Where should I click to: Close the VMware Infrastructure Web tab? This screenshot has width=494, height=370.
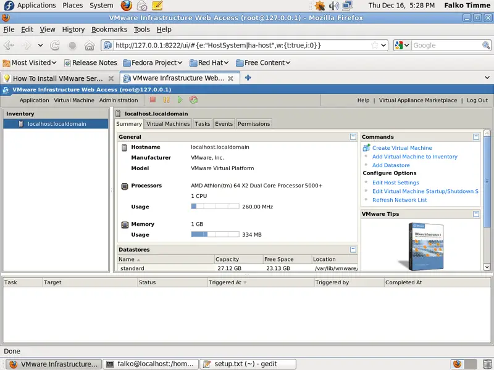point(230,78)
